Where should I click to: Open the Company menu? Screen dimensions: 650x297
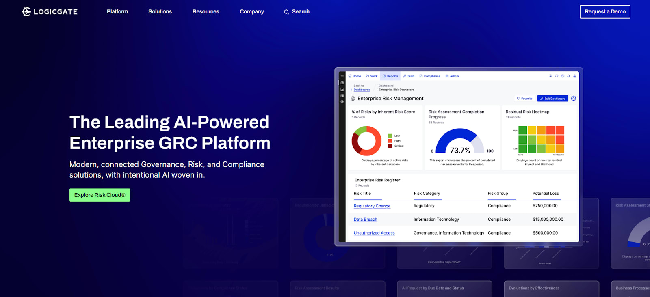[x=252, y=12]
